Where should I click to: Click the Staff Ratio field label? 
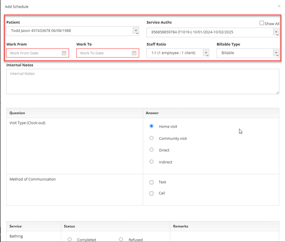click(156, 44)
